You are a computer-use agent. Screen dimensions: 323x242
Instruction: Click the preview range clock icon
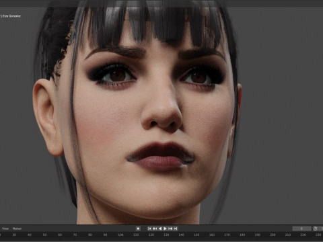click(316, 229)
